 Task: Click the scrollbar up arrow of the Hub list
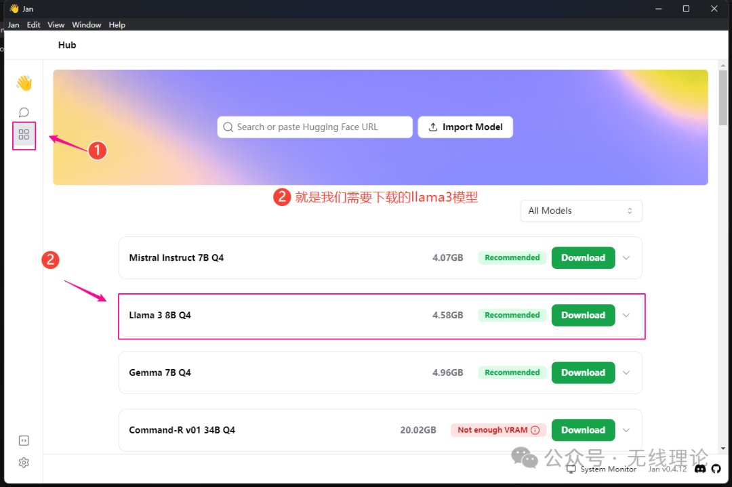[723, 65]
